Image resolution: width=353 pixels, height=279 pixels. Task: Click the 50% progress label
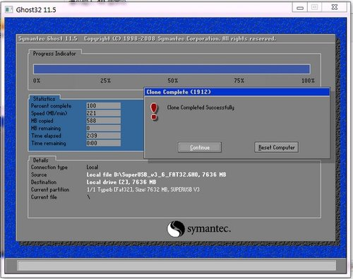(173, 81)
